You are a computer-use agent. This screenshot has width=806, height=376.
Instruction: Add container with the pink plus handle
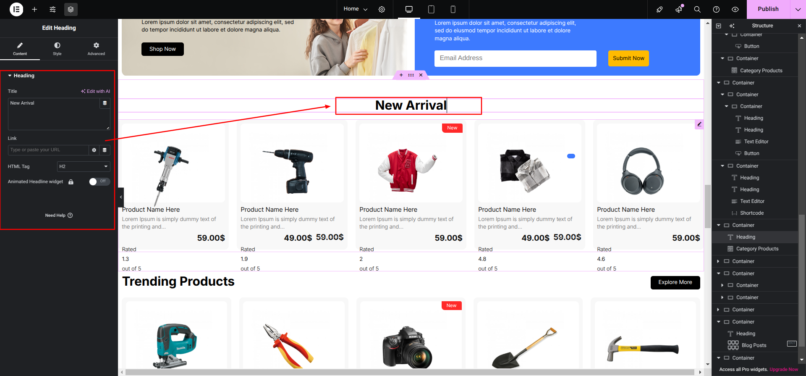tap(401, 75)
